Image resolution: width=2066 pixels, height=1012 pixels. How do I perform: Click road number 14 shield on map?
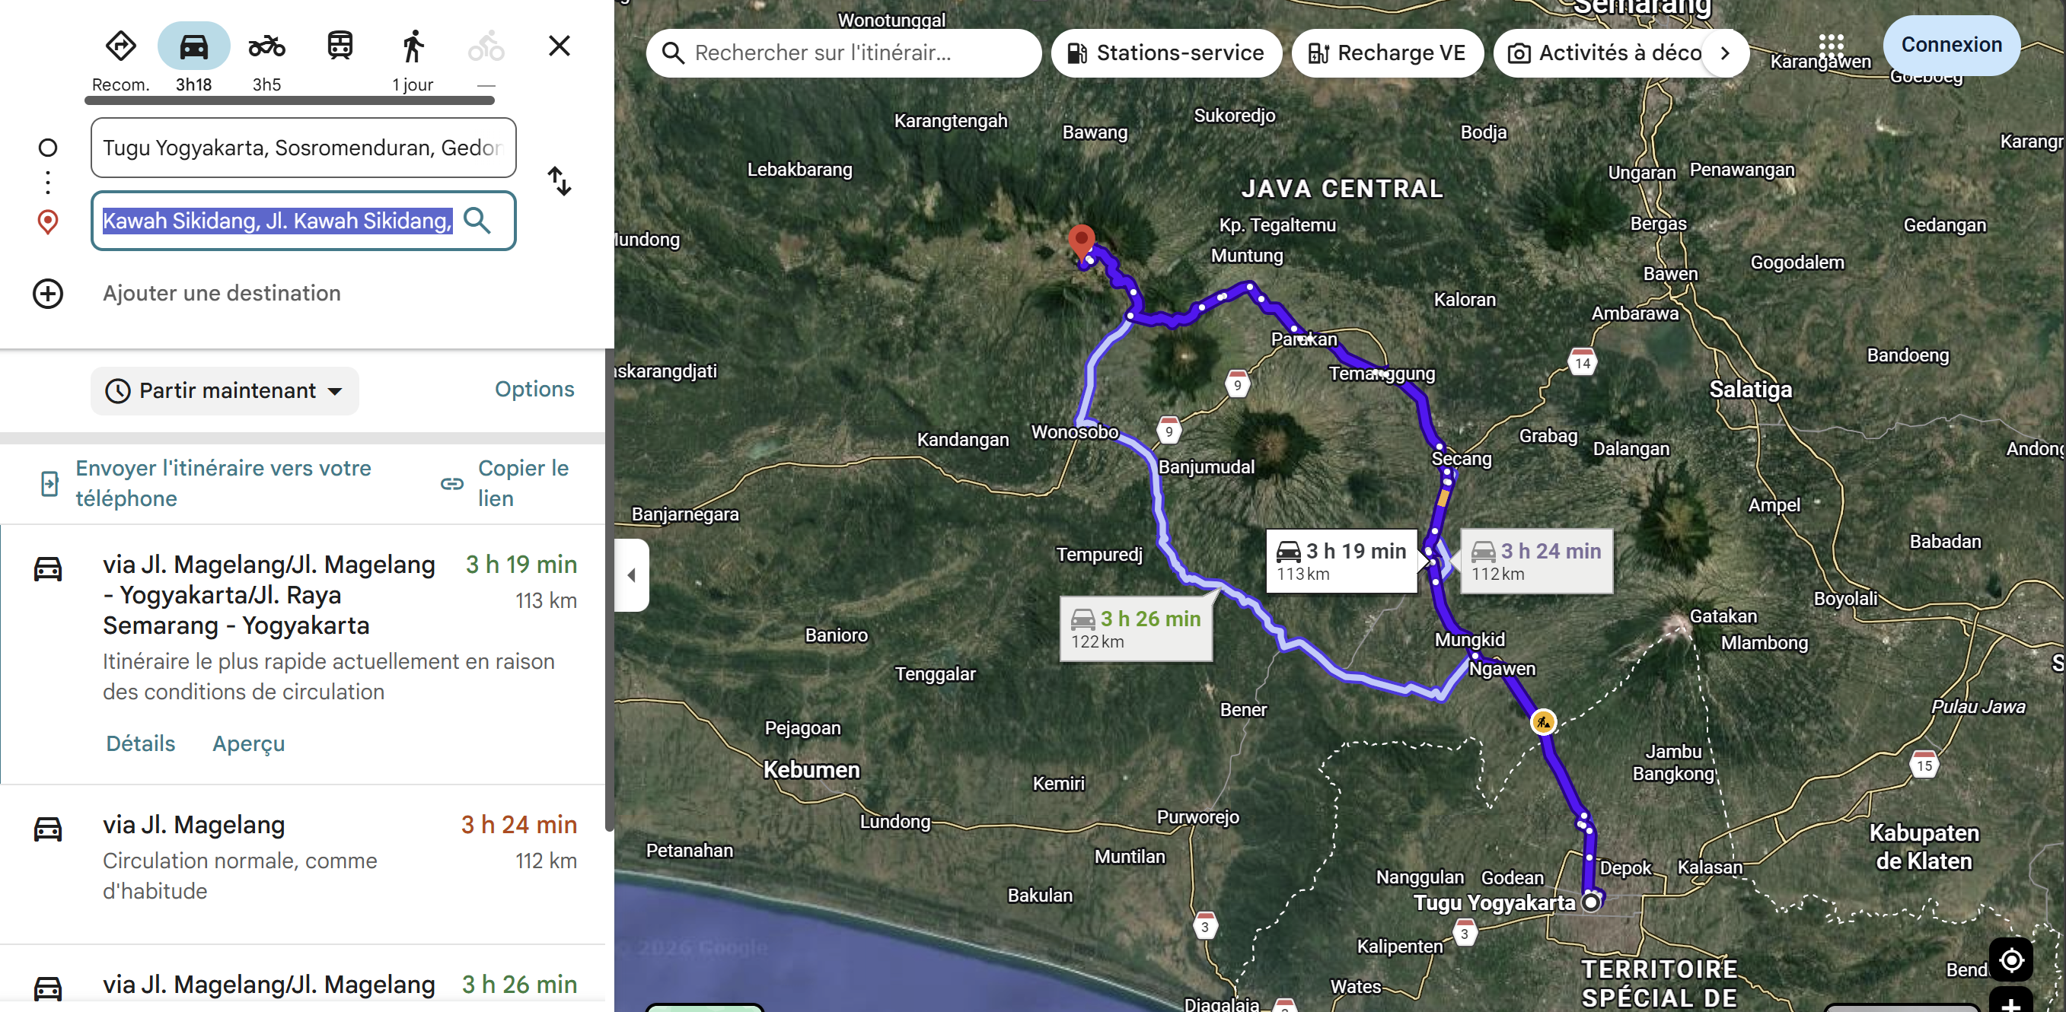click(1583, 362)
